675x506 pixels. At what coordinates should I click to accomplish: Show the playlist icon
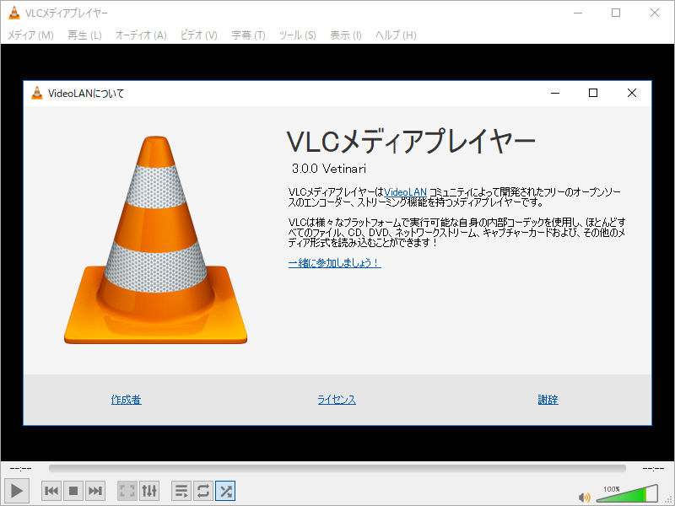[181, 490]
